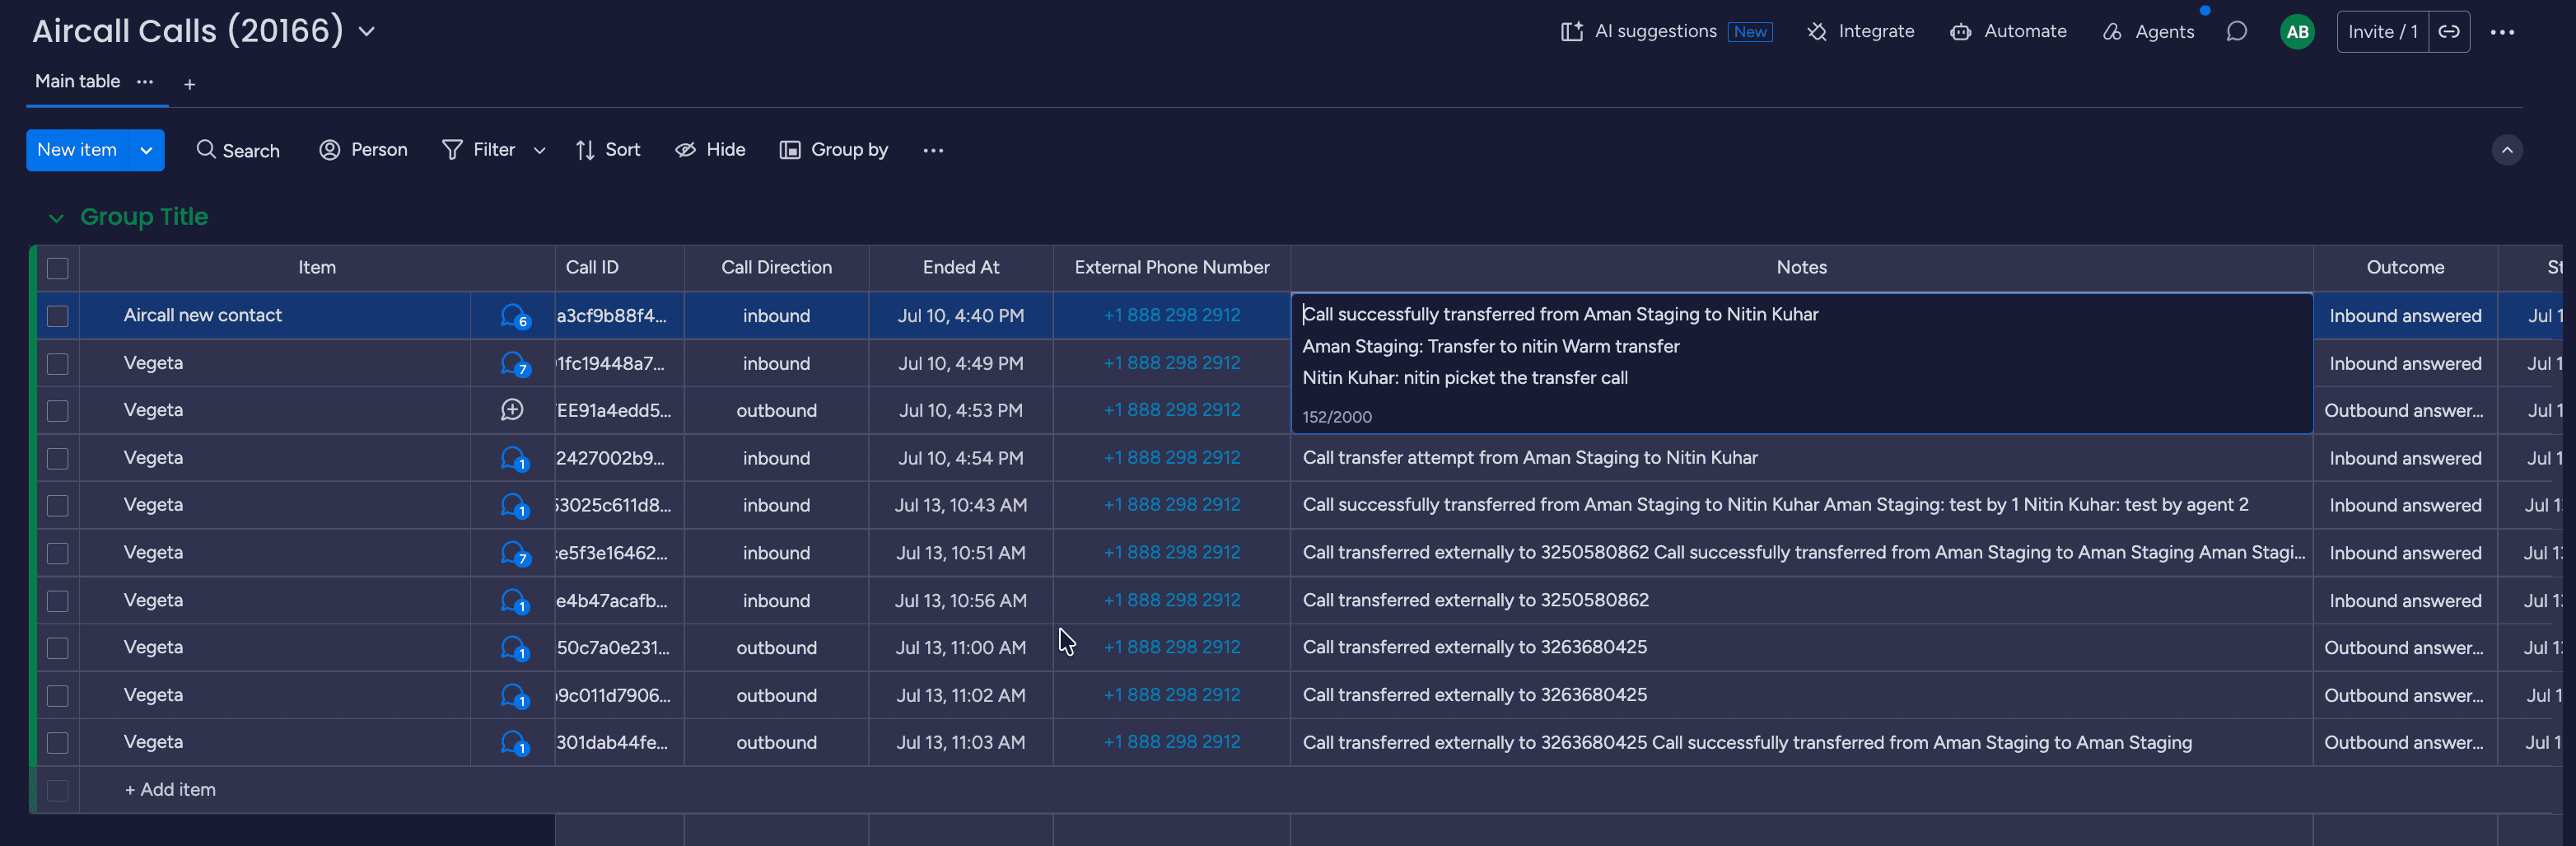2576x846 pixels.
Task: Open phone link in Jul 13, 11:03 AM row
Action: coord(1171,742)
